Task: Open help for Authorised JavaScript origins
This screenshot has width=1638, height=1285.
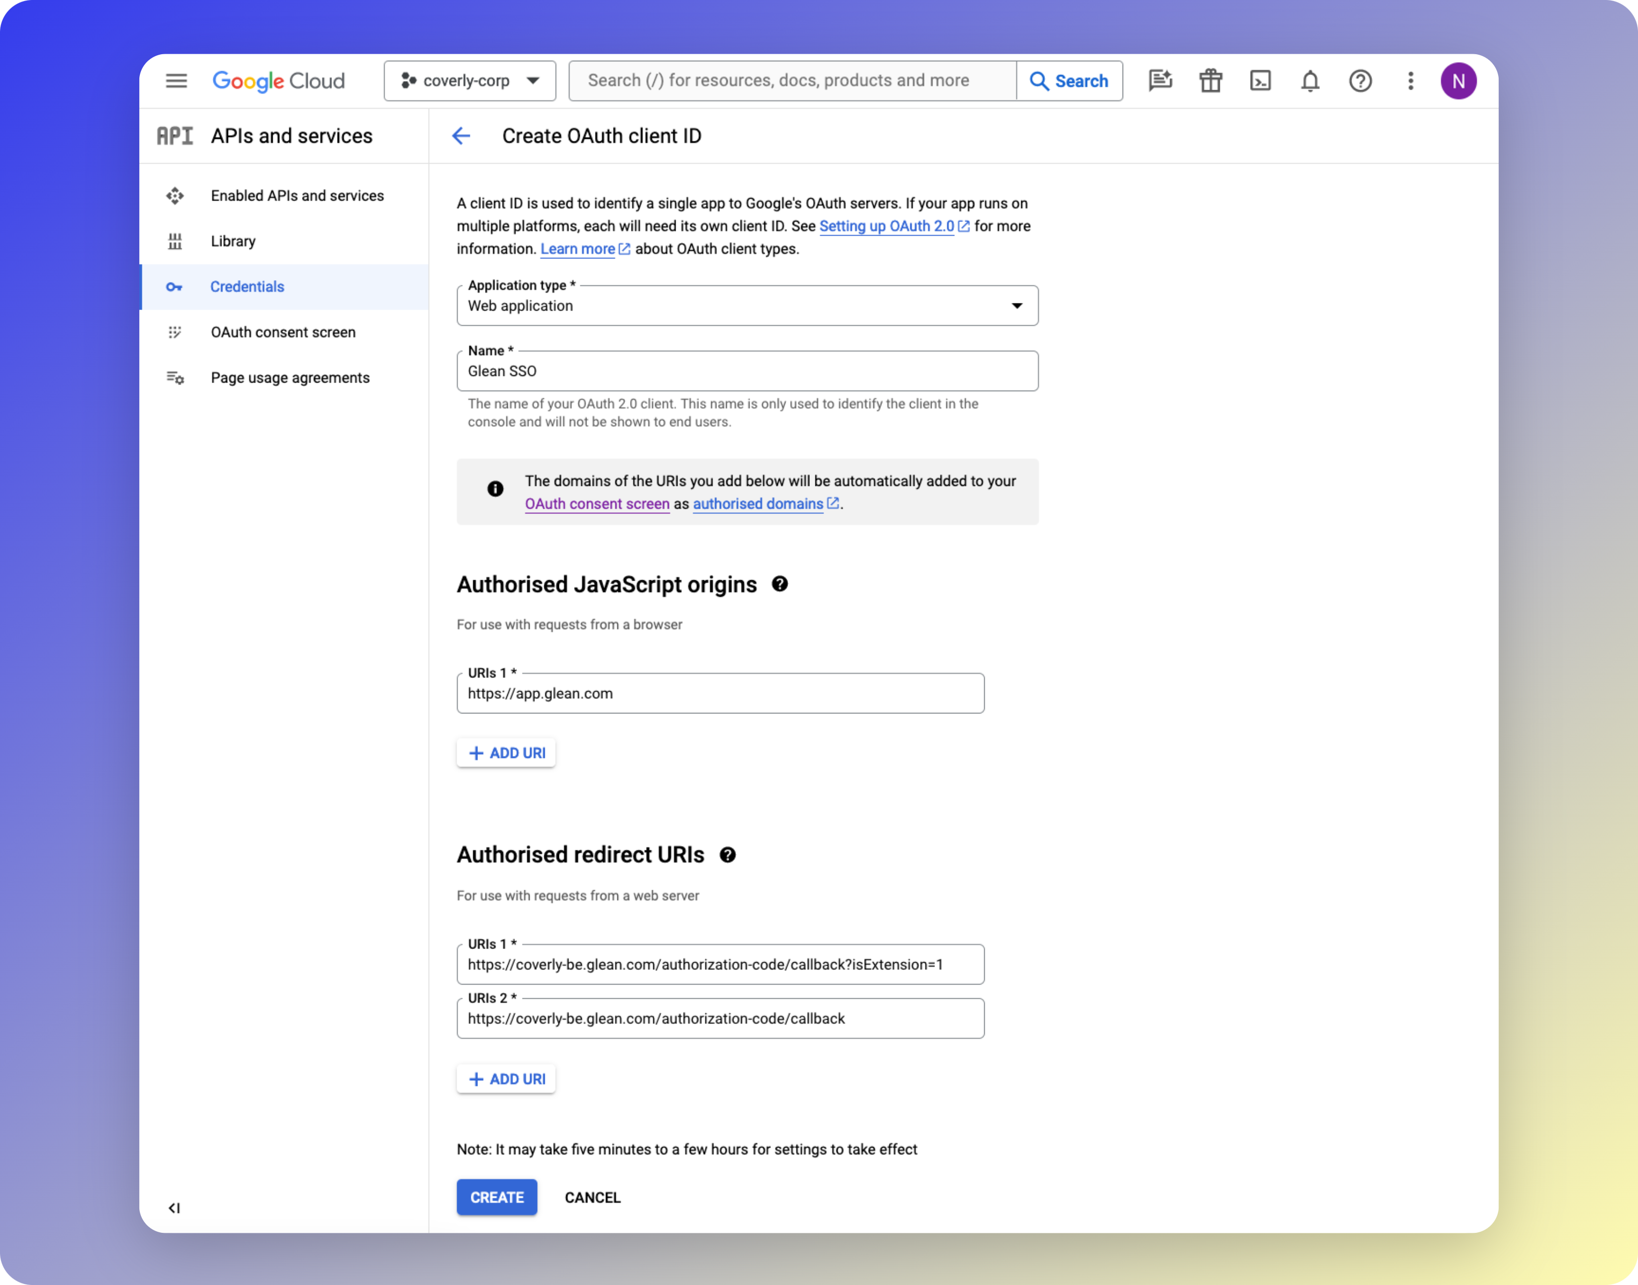Action: click(780, 585)
